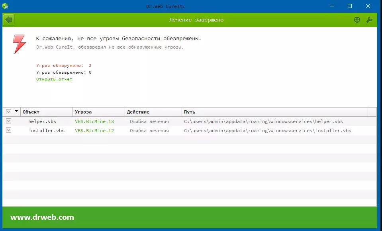
Task: Click the VBS.BtcMine.12 threat name
Action: (94, 131)
